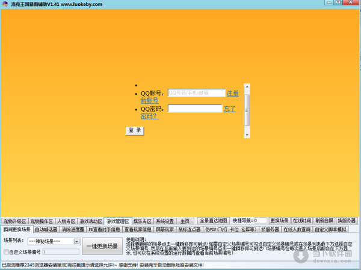Click the QQ密码 input field
The height and width of the screenshot is (270, 361).
click(195, 109)
